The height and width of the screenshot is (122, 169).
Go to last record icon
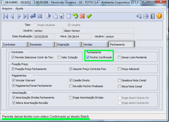(26, 16)
